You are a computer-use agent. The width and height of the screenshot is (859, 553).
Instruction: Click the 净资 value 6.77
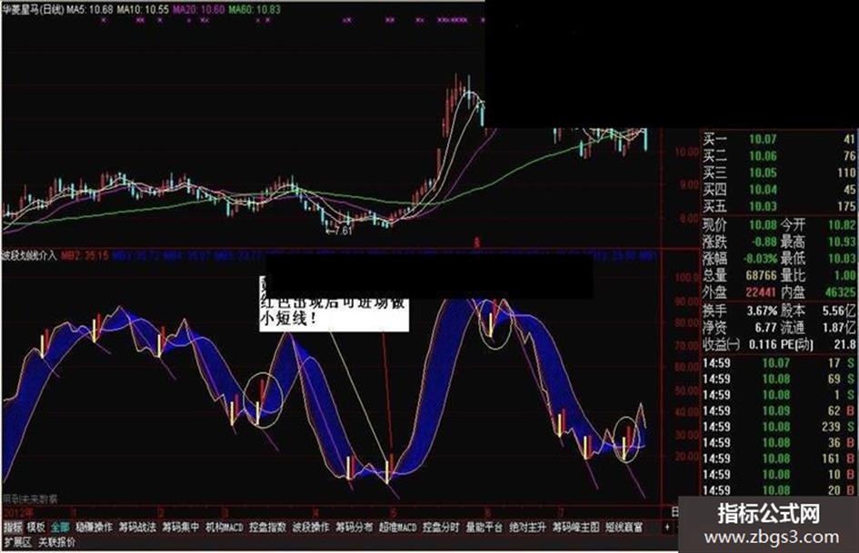tap(765, 328)
